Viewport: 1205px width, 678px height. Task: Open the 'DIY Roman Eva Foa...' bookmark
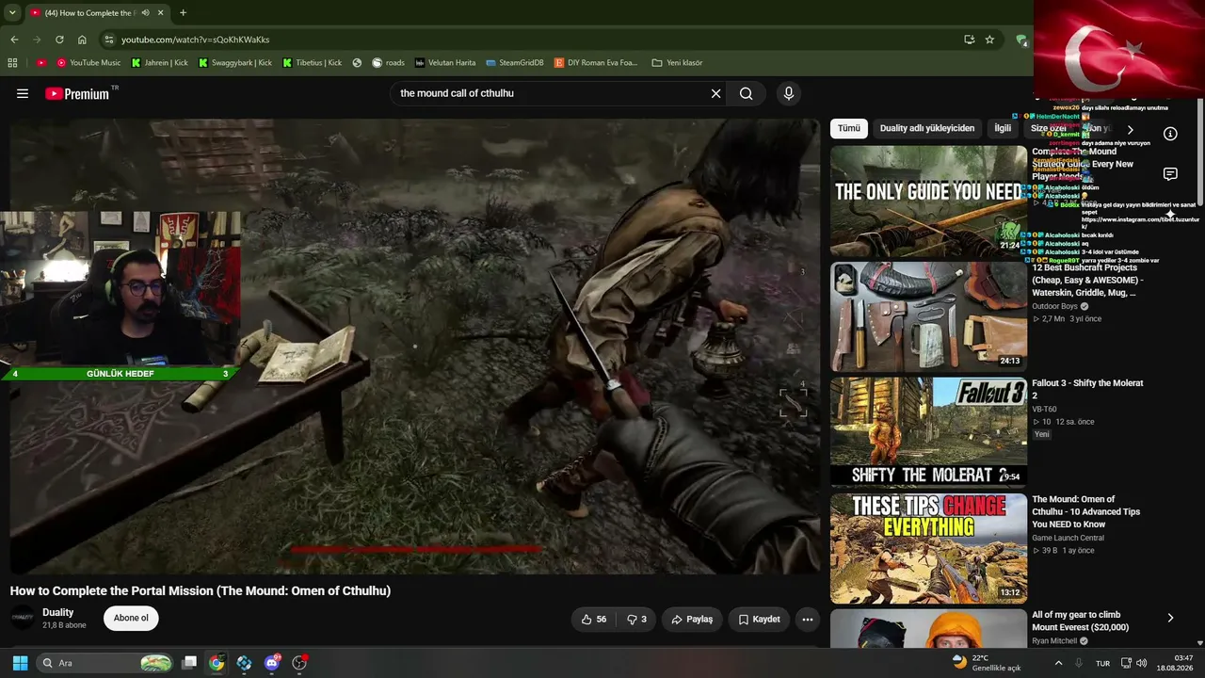point(595,63)
